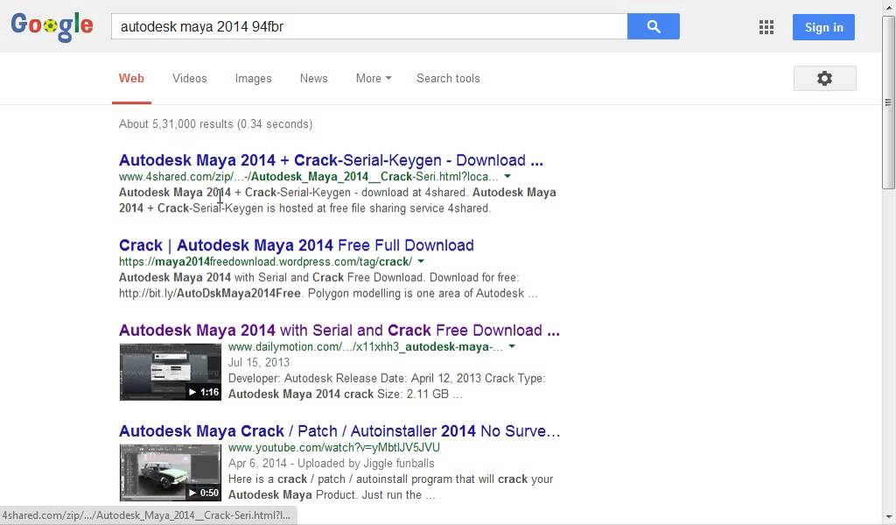Click the search query input field
The width and height of the screenshot is (896, 525).
pyautogui.click(x=369, y=26)
